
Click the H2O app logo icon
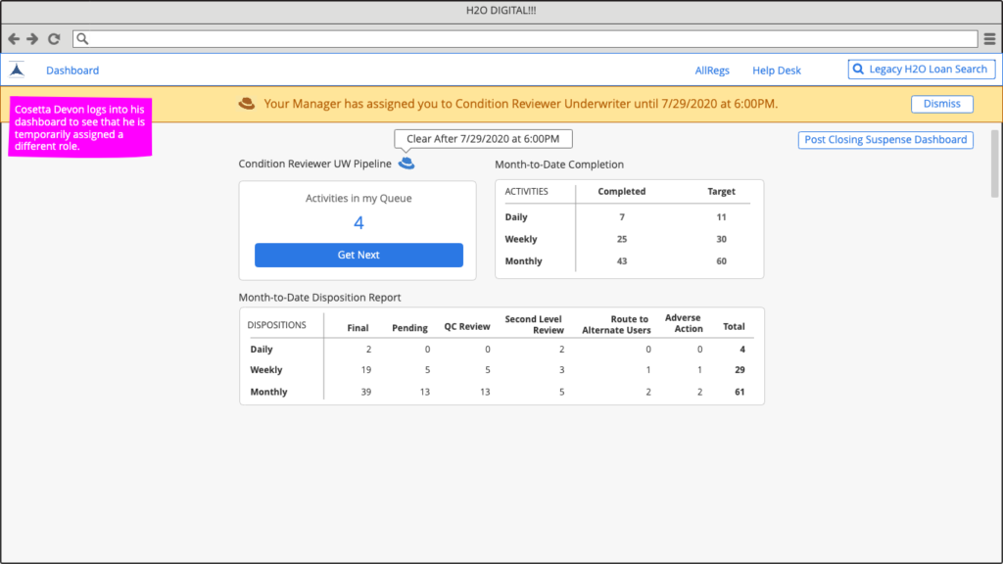click(x=17, y=70)
